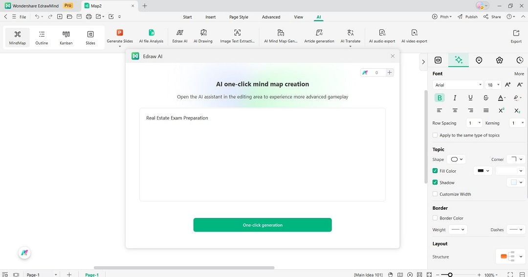The height and width of the screenshot is (277, 528).
Task: Click the print icon in toolbar
Action: [x=88, y=17]
